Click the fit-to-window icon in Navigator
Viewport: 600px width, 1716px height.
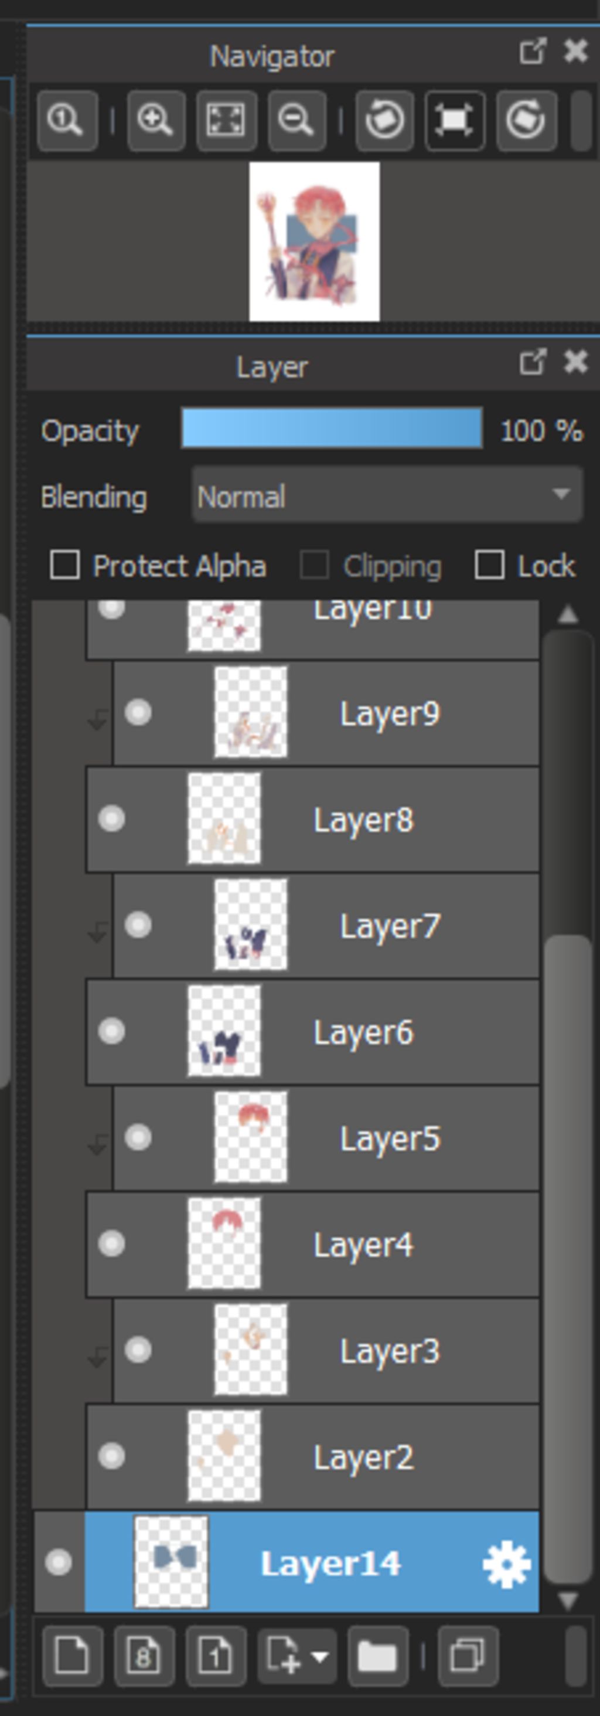[x=226, y=121]
